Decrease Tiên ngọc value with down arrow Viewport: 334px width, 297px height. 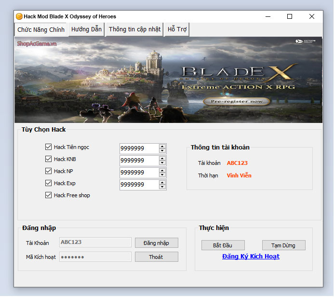click(x=162, y=150)
